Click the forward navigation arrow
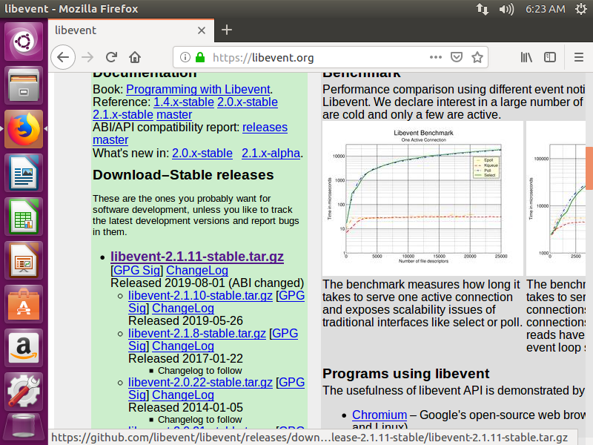The height and width of the screenshot is (445, 593). click(x=87, y=57)
